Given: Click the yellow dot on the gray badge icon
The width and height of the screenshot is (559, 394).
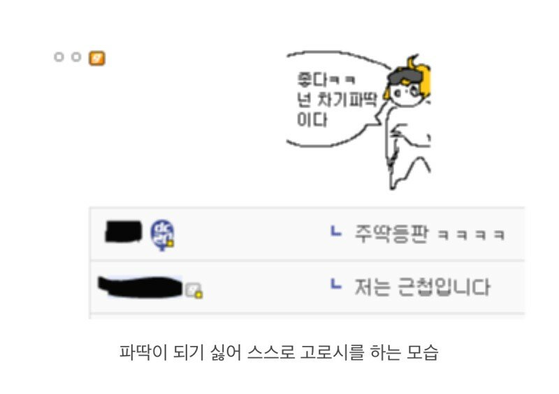Looking at the screenshot, I should pos(199,295).
